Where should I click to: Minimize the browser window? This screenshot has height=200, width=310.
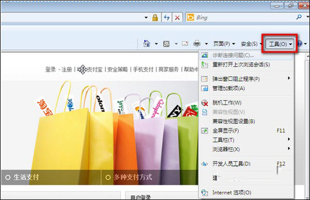point(277,6)
